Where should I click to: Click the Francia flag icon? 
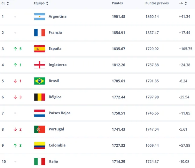[39, 33]
